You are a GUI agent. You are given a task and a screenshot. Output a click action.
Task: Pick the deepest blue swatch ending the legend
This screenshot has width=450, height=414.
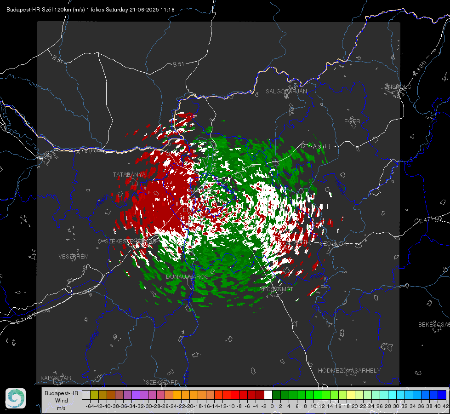pos(442,395)
